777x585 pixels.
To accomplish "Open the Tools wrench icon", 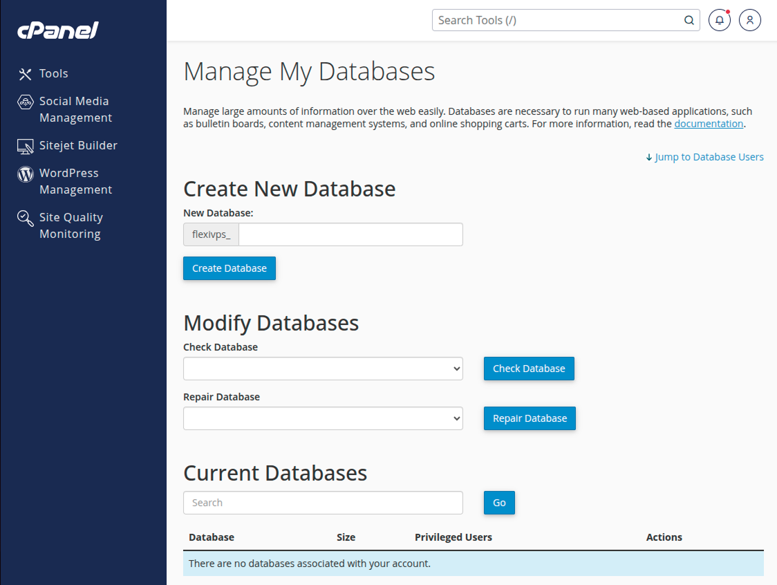I will 26,74.
